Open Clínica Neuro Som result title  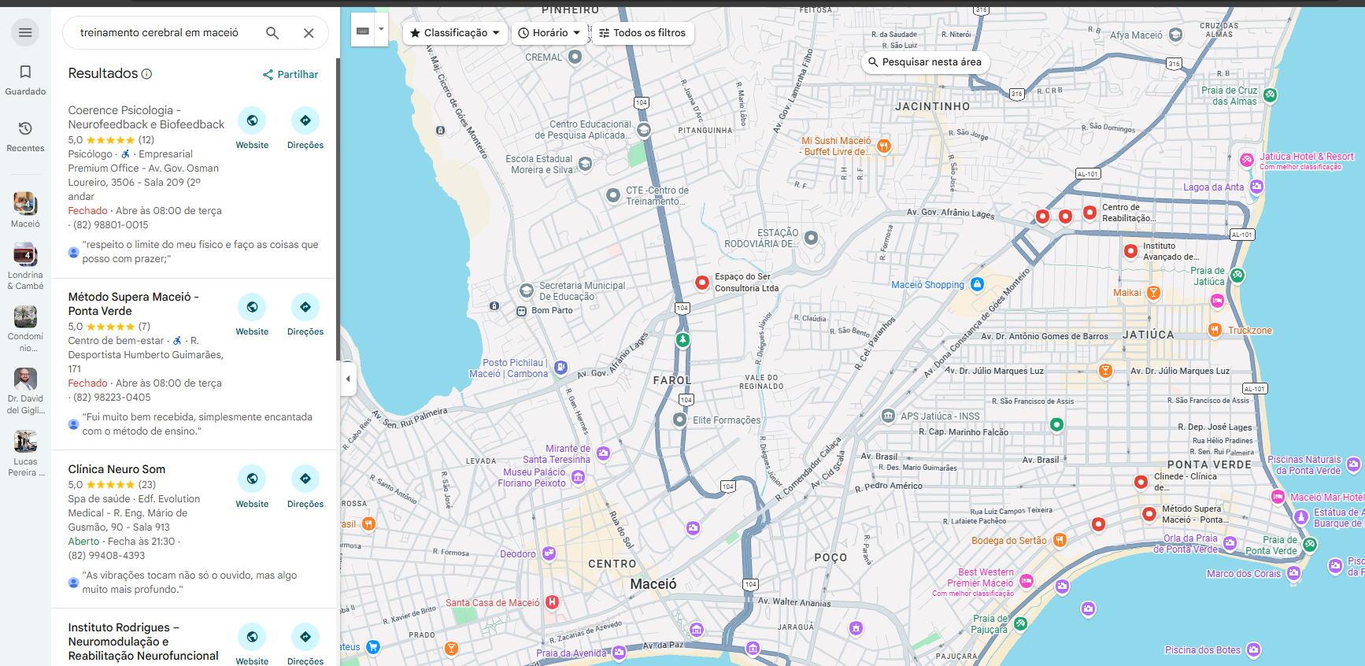tap(117, 469)
